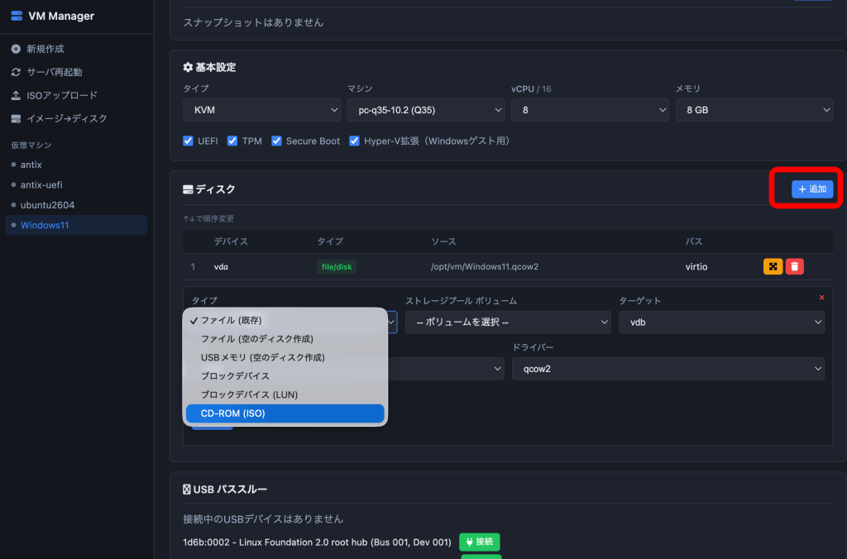847x559 pixels.
Task: Click the スナップショットはありません message
Action: click(x=253, y=22)
